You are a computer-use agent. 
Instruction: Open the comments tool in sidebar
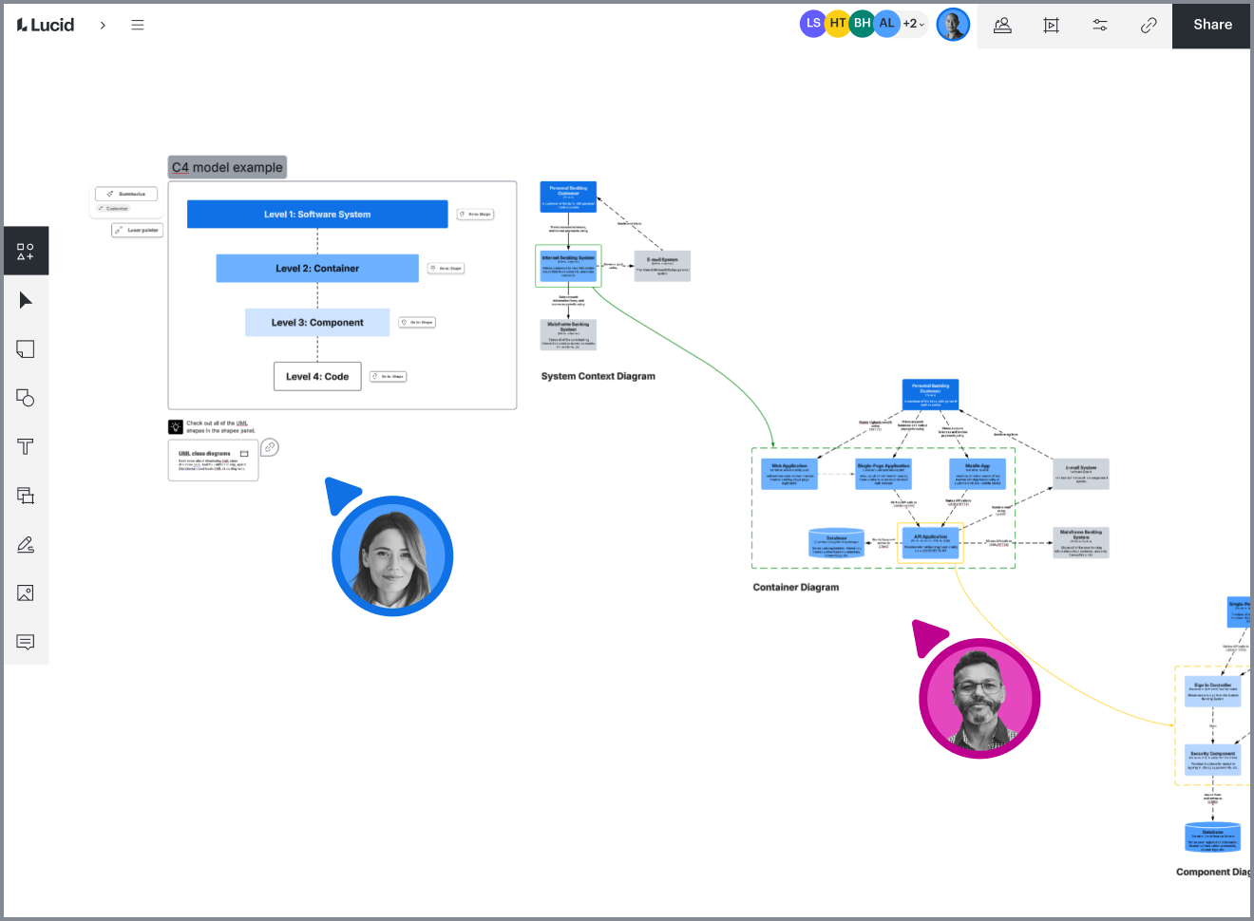click(x=26, y=643)
